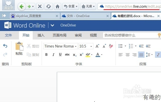Click the Word Online logo
The height and width of the screenshot is (102, 161).
coord(25,25)
